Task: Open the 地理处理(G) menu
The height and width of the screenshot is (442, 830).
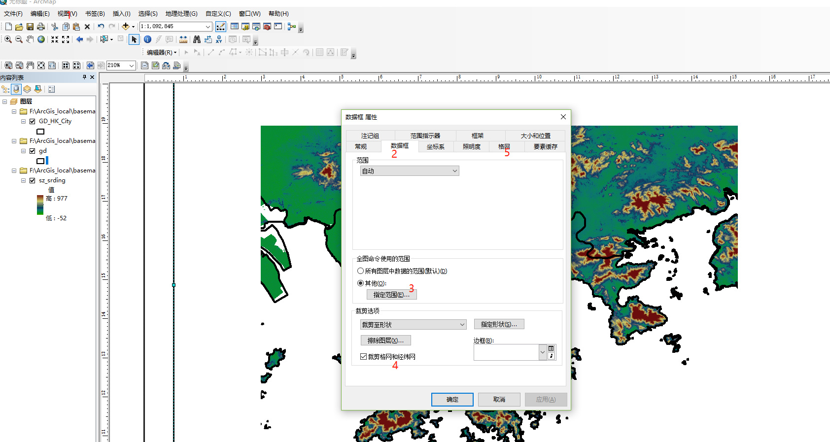Action: [181, 14]
